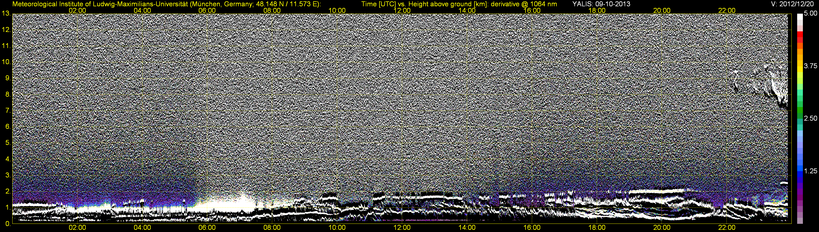Click the '1.' height axis label

click(8, 207)
